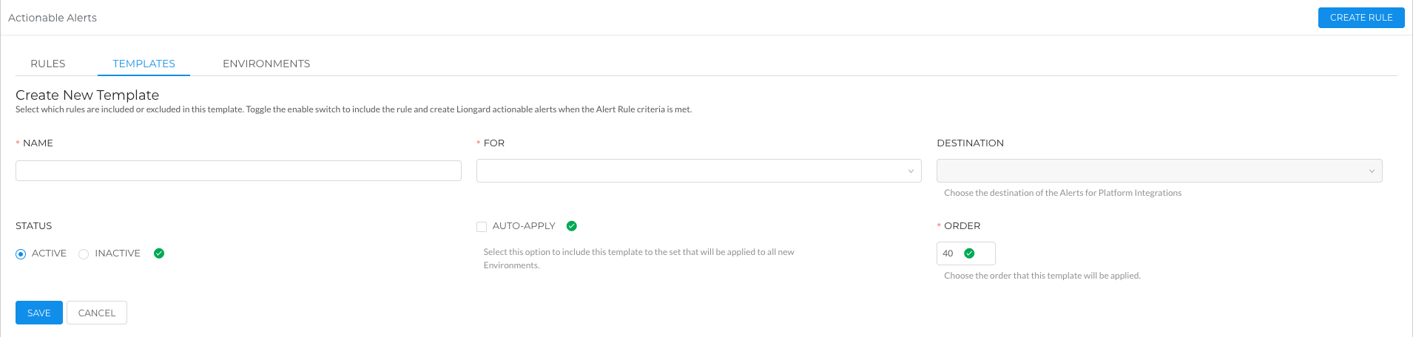Click green checkmark icon inside Order field

point(969,253)
